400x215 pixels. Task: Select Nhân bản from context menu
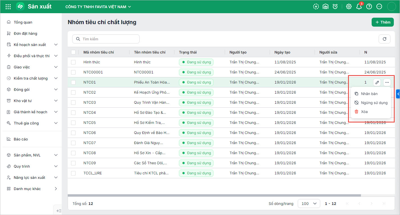pyautogui.click(x=371, y=94)
